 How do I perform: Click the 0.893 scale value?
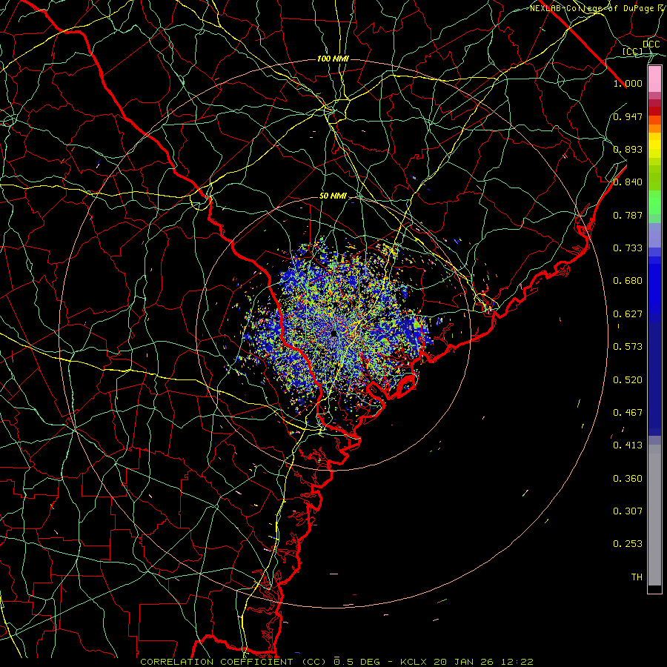[628, 149]
